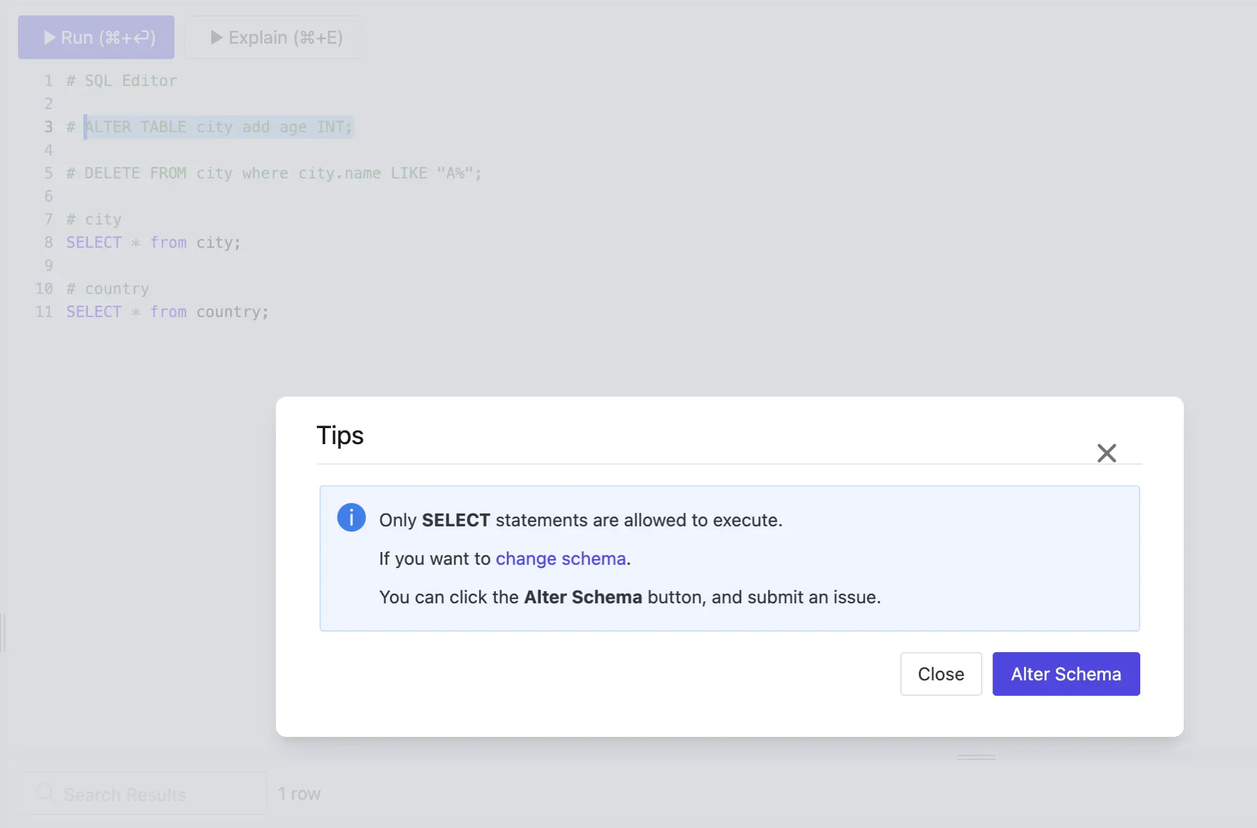1257x828 pixels.
Task: Close the Tips dialog with X icon
Action: pos(1106,453)
